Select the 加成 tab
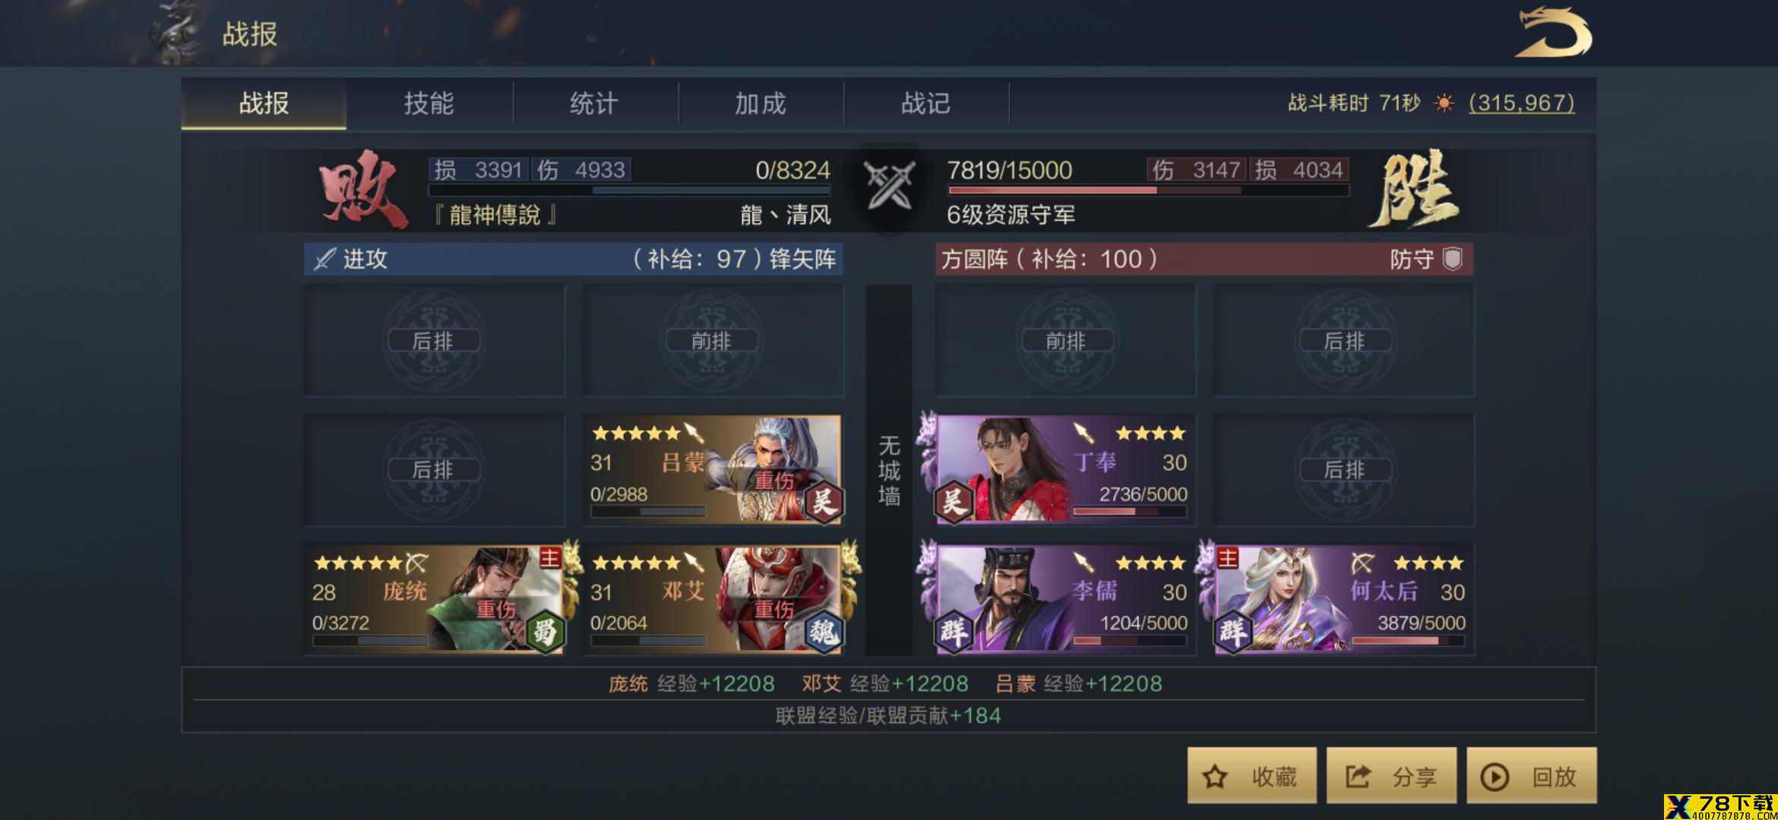This screenshot has width=1778, height=820. 761,103
